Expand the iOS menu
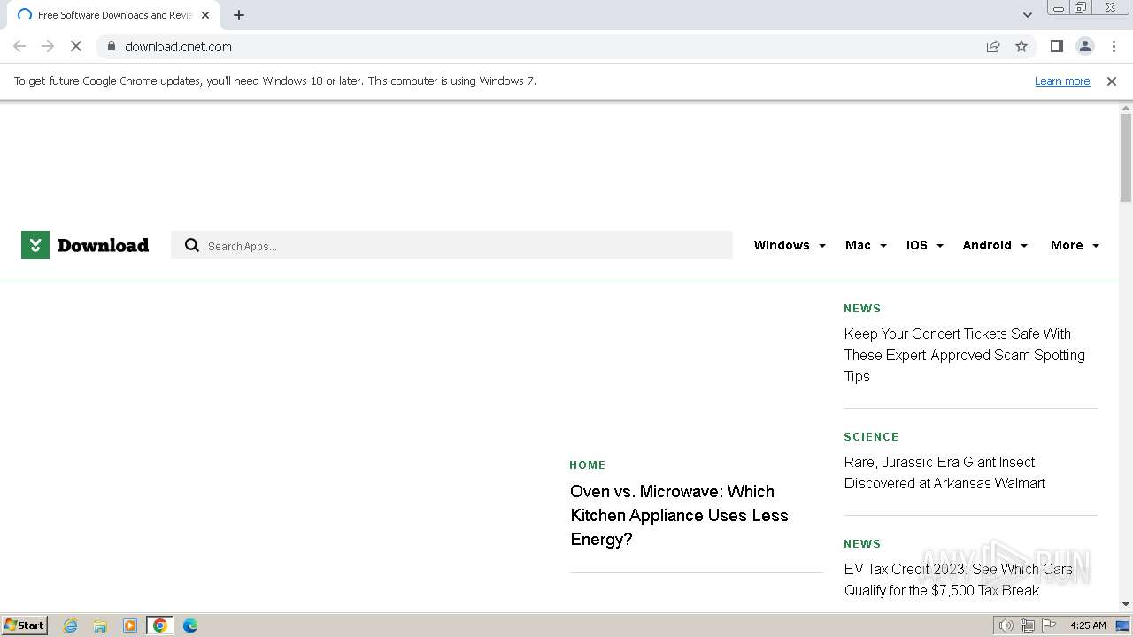The width and height of the screenshot is (1133, 637). [925, 245]
